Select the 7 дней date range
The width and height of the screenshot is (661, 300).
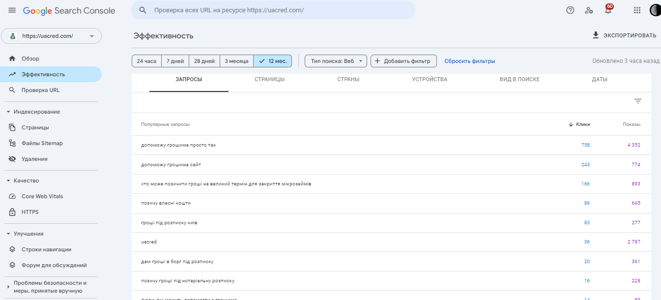point(175,61)
